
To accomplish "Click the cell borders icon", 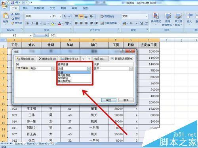I will 45,23.
